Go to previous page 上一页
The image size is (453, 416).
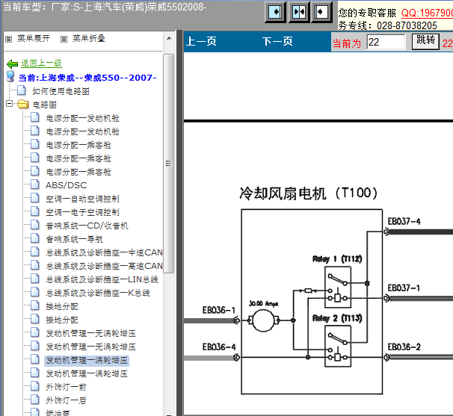pos(201,42)
